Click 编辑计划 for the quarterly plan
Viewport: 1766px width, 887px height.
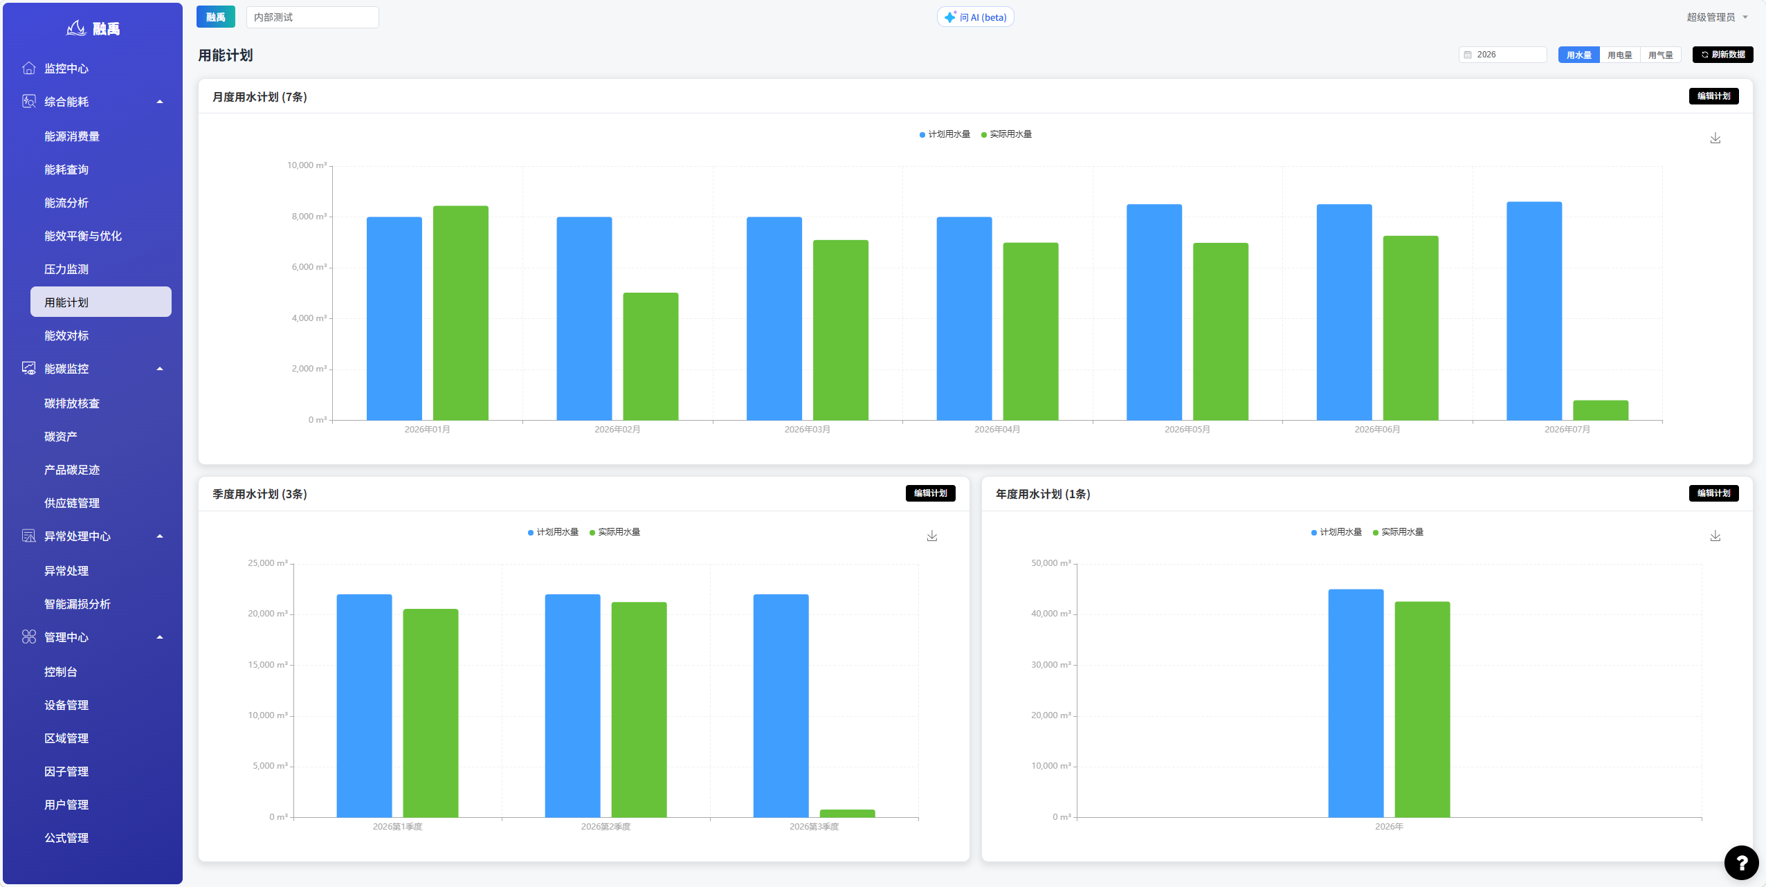coord(930,493)
